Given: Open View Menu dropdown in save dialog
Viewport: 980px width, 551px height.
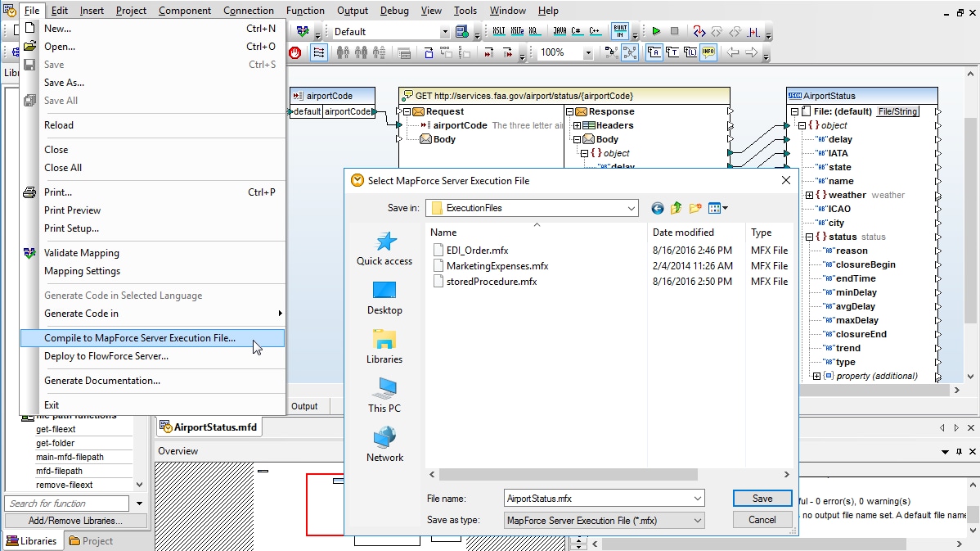Looking at the screenshot, I should pos(717,208).
